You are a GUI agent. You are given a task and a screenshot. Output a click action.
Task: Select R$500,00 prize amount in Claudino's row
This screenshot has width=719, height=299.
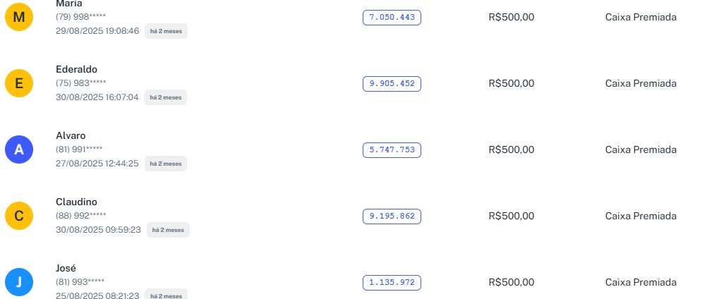pos(511,216)
